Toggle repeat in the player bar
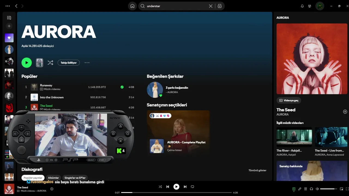 coord(192,187)
